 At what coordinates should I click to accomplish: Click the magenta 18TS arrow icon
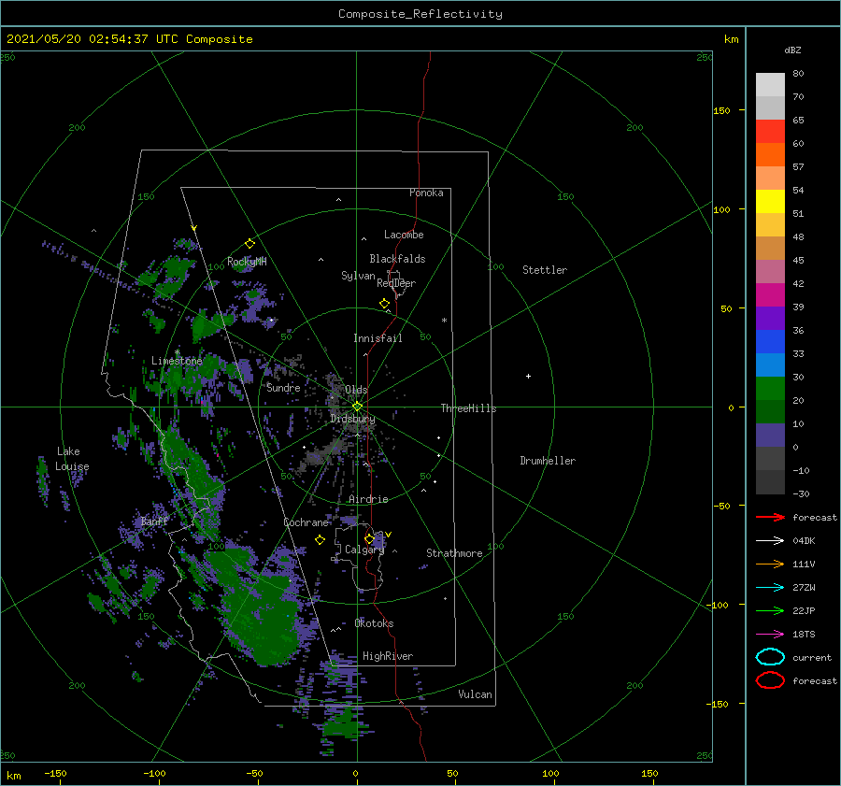pos(770,635)
